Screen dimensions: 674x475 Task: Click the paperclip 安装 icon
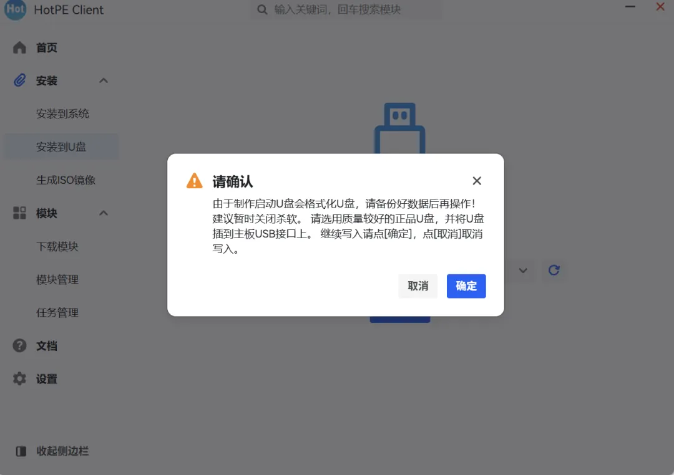(19, 80)
